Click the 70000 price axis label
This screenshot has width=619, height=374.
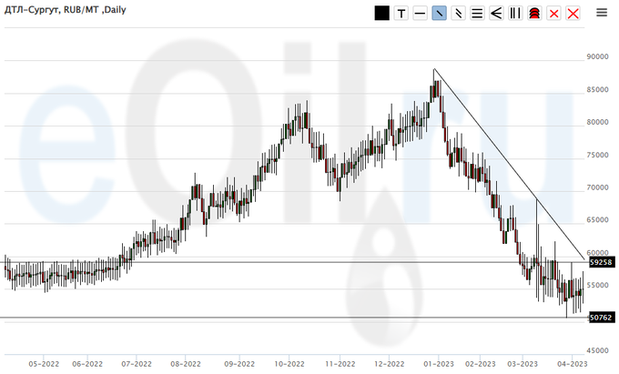click(x=598, y=188)
